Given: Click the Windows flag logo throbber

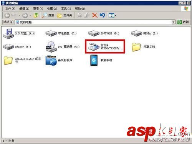Looking at the screenshot, I should [x=186, y=8].
